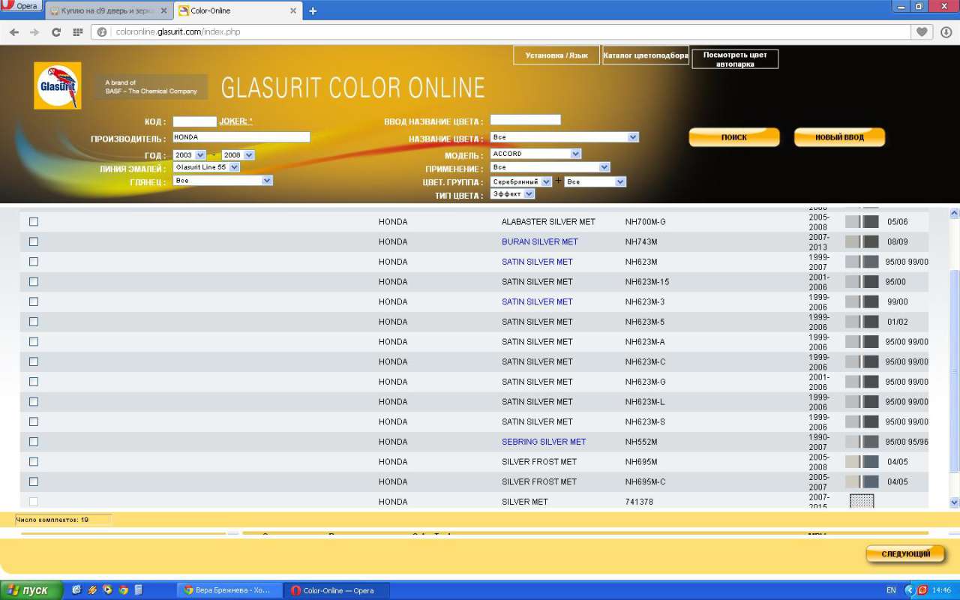Open the 'Название цвета' dropdown
960x600 pixels.
click(565, 137)
